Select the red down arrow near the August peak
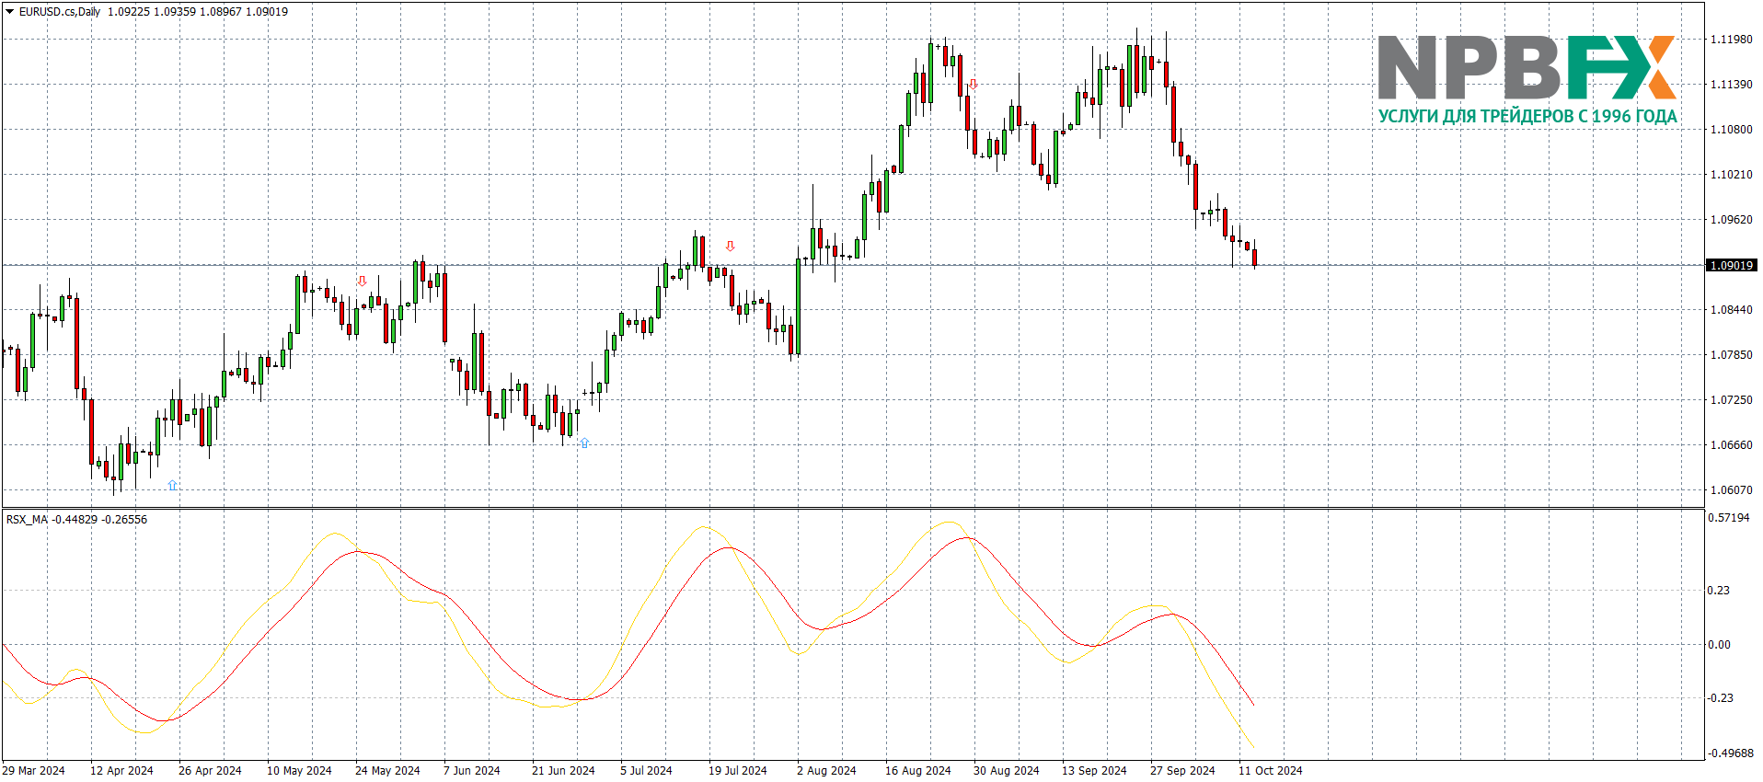 974,85
